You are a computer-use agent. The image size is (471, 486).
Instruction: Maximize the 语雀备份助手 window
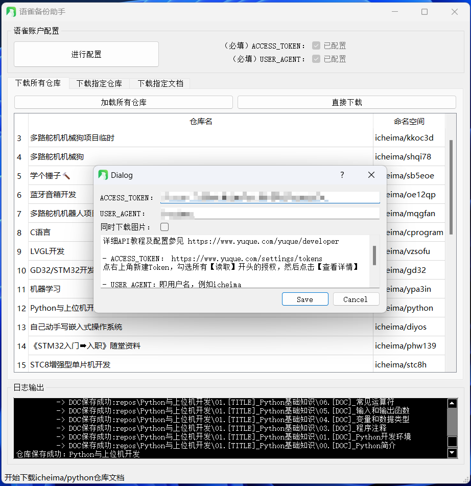tap(425, 11)
